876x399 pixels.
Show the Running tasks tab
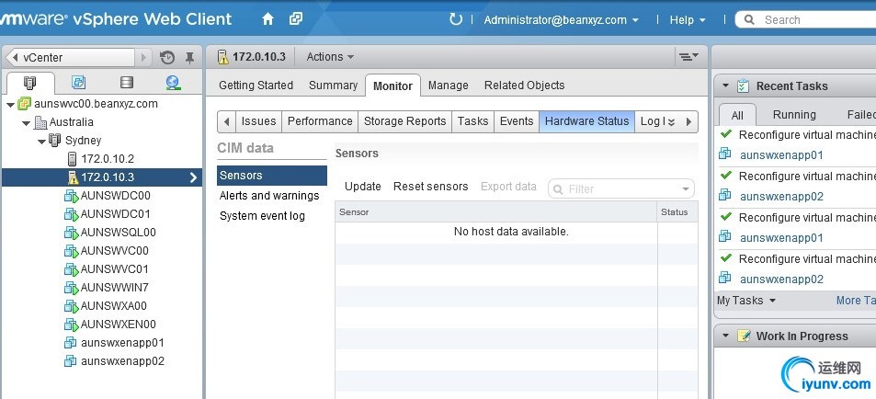click(x=794, y=115)
